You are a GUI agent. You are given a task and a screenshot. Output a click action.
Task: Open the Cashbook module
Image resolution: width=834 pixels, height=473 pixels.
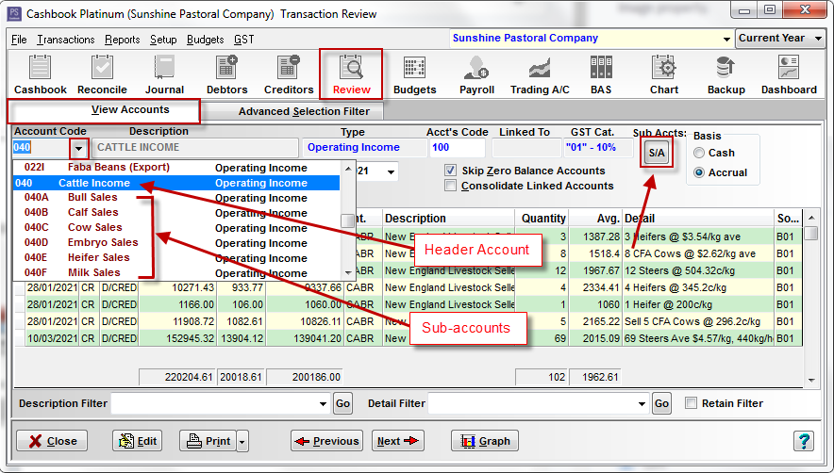click(x=40, y=75)
